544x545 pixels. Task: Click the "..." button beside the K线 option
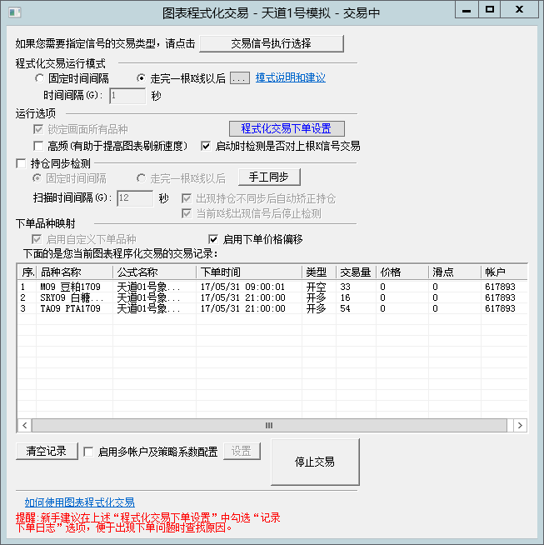240,77
